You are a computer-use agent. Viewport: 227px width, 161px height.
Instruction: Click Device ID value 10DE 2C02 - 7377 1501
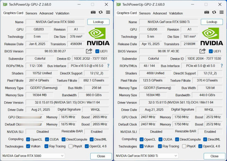pos(91,58)
